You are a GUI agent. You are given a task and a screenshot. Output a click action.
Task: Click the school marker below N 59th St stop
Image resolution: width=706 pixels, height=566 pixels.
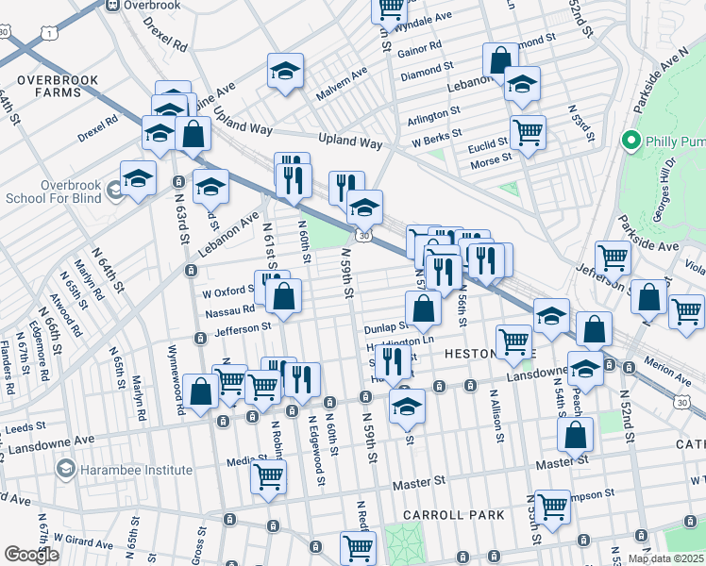pyautogui.click(x=407, y=408)
